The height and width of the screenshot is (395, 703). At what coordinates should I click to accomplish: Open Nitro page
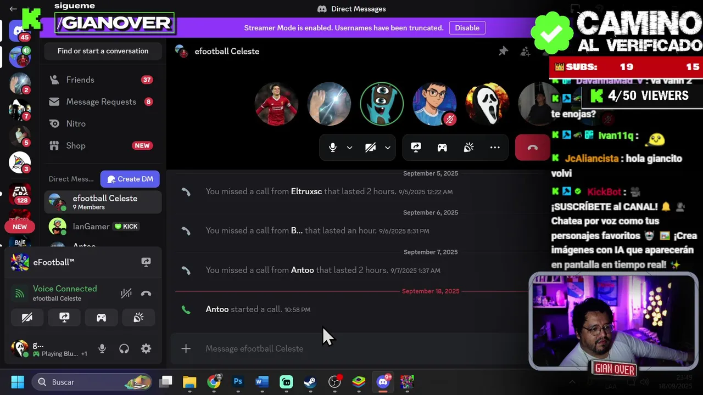pos(103,123)
